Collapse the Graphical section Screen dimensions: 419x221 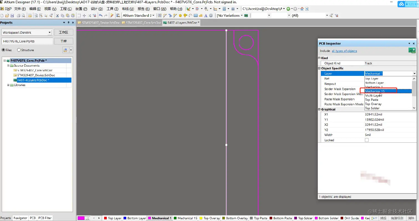(319, 109)
